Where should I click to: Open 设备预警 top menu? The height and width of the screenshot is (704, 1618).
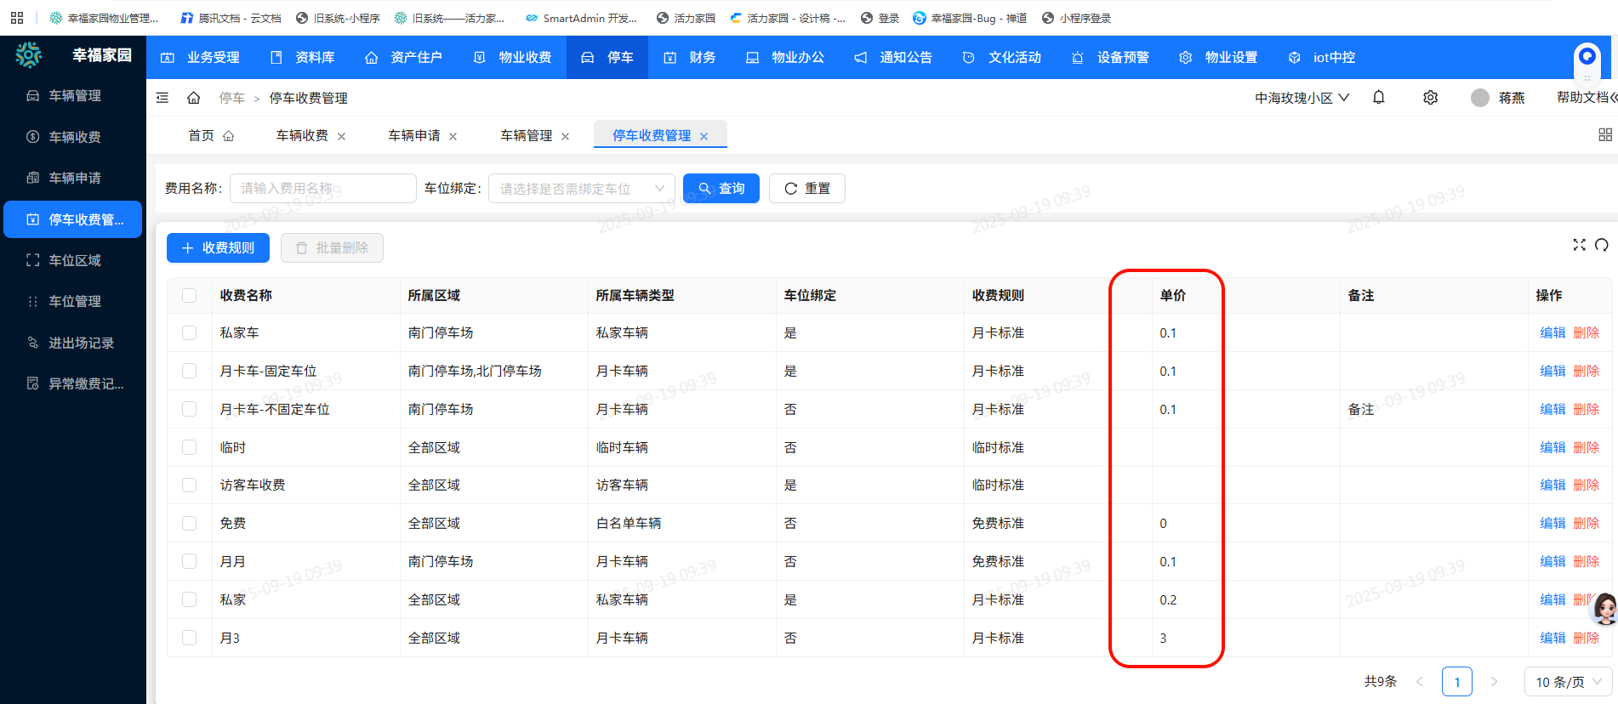[1110, 57]
